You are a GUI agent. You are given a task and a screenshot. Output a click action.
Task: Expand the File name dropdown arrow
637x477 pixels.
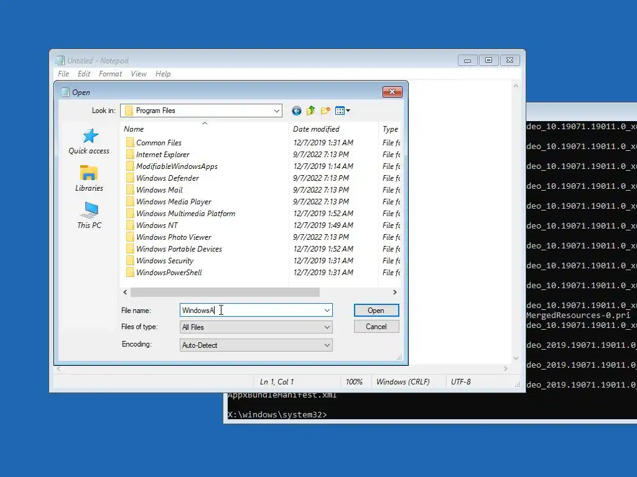327,311
